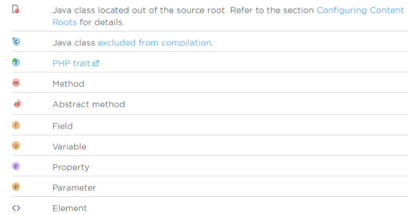Click the Java class outside source root icon

pyautogui.click(x=16, y=10)
